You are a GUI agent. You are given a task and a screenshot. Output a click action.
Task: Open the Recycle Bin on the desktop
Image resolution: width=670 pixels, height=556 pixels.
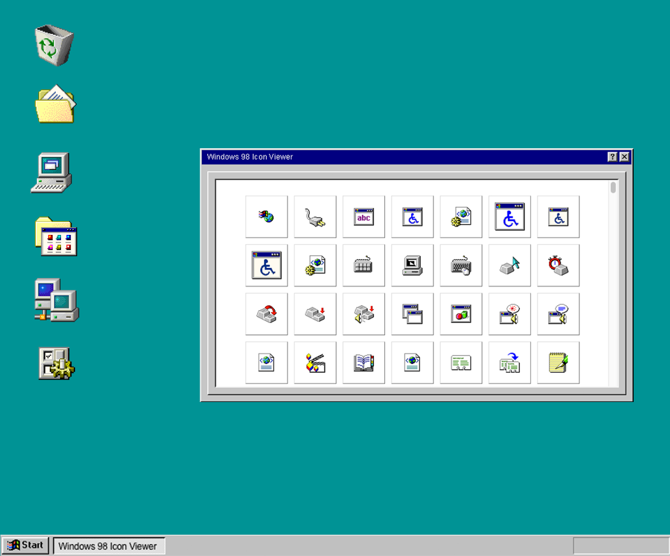pyautogui.click(x=54, y=46)
